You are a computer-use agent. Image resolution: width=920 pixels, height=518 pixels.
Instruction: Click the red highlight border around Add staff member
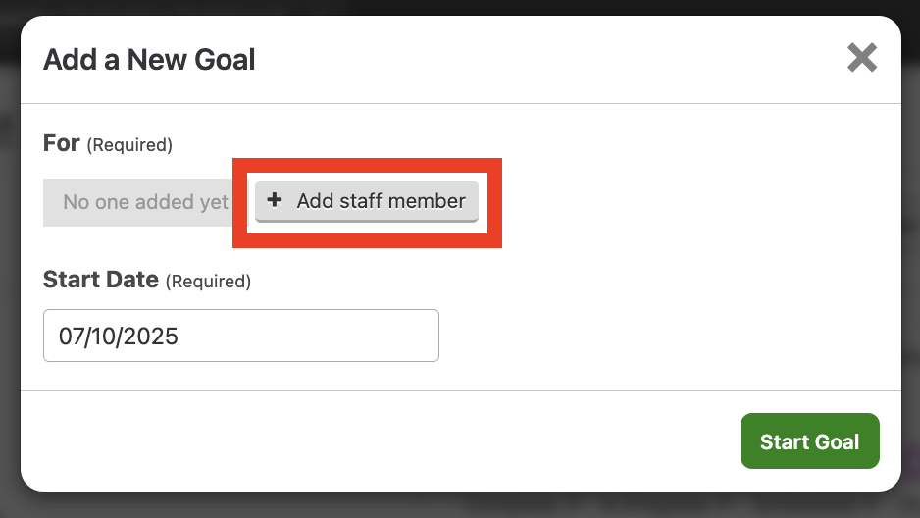tap(367, 166)
